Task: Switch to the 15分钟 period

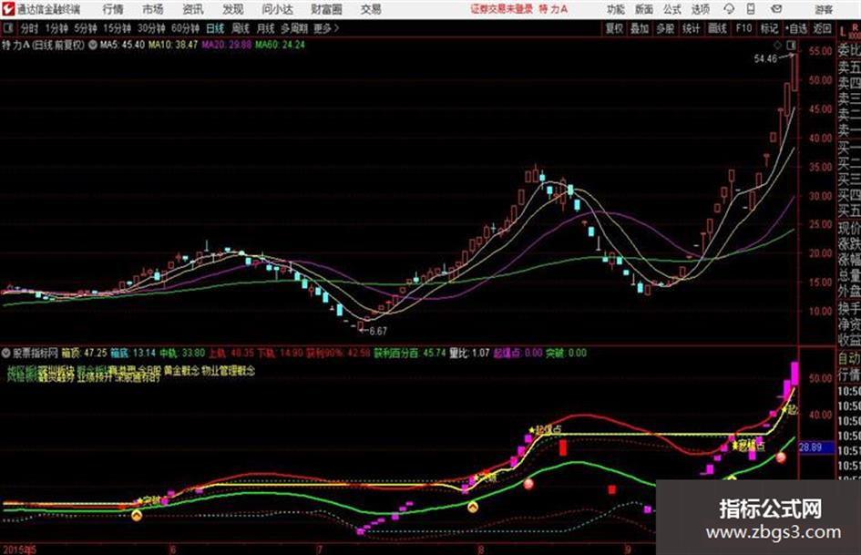Action: click(117, 28)
